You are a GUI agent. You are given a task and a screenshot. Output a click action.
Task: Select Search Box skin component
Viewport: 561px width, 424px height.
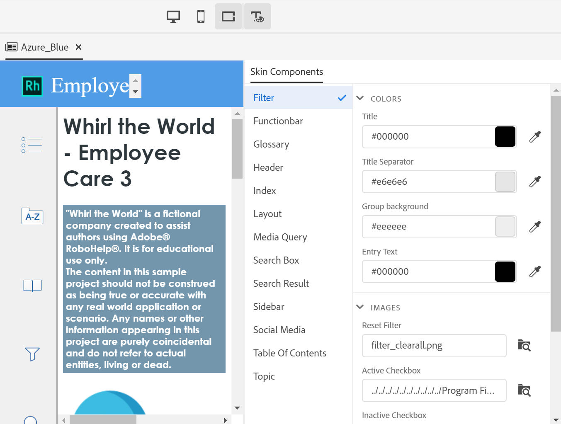(276, 260)
